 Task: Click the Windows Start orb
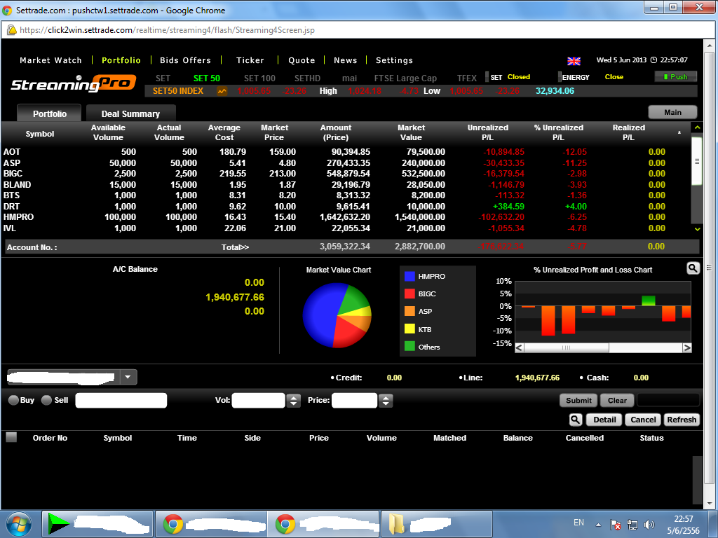(x=18, y=524)
